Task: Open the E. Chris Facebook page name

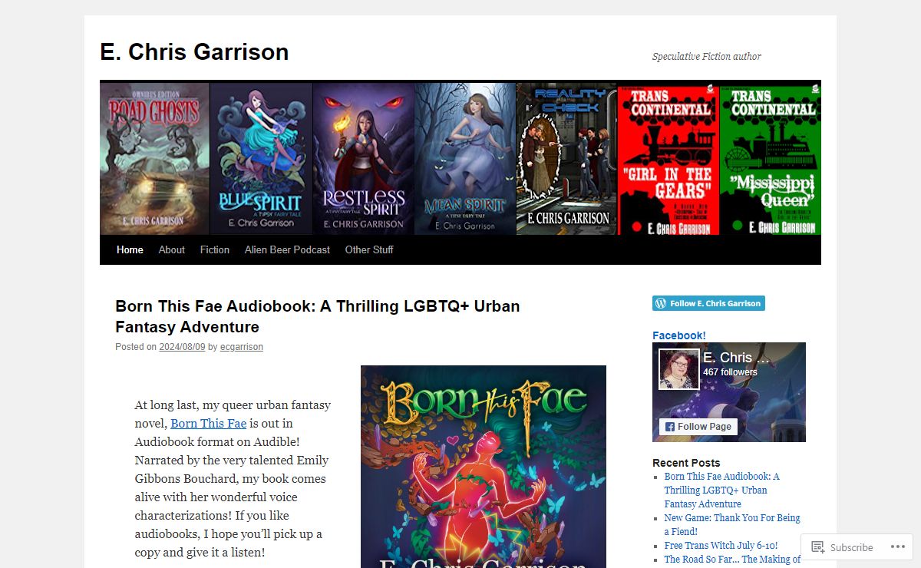Action: point(736,358)
